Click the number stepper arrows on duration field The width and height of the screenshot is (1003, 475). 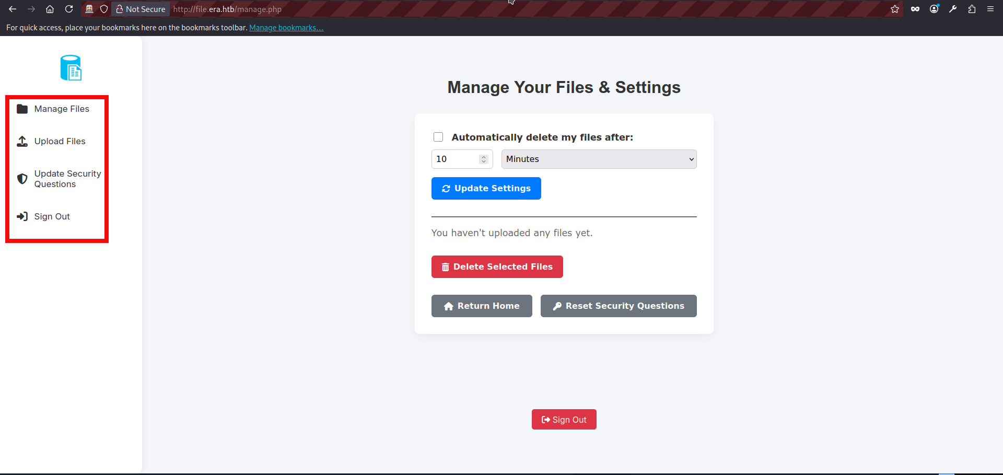484,159
